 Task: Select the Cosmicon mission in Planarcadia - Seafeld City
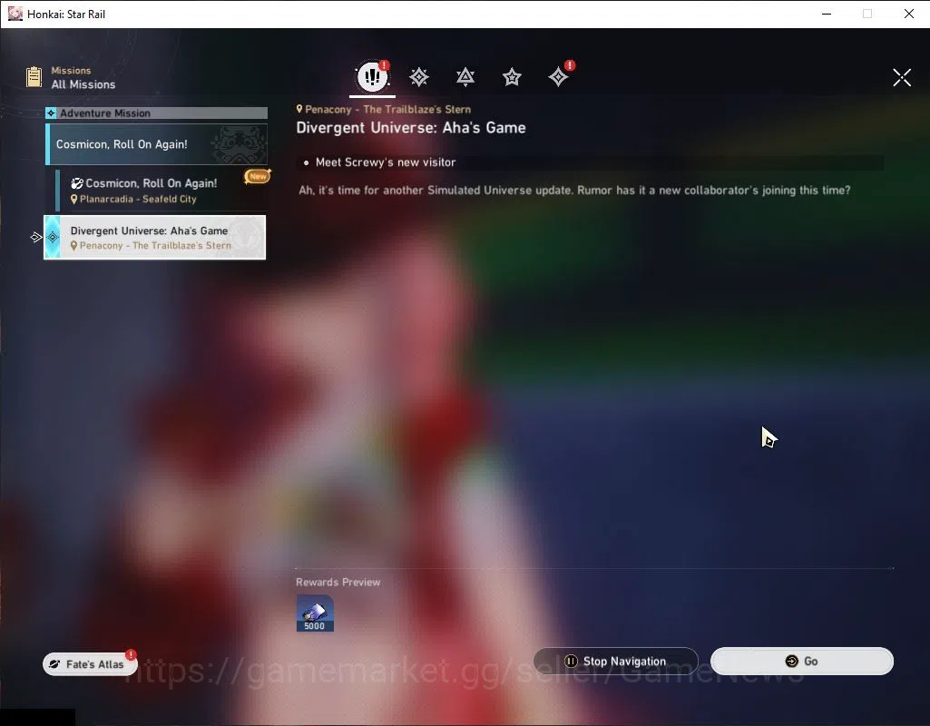click(161, 191)
